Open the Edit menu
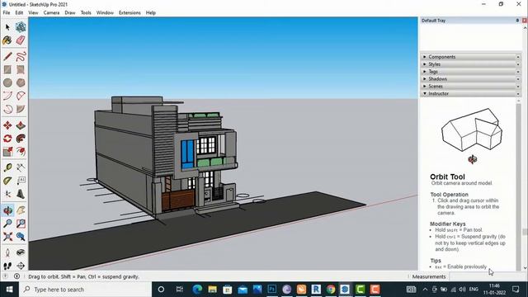528x297 pixels. click(19, 13)
